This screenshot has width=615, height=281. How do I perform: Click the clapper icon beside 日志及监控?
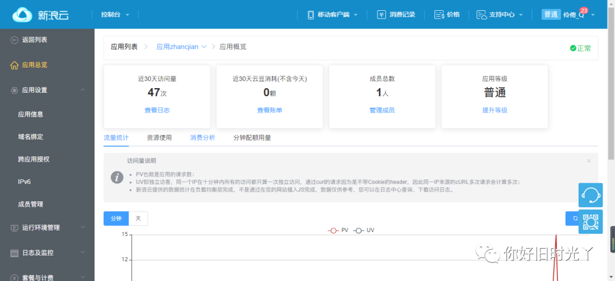tap(14, 253)
